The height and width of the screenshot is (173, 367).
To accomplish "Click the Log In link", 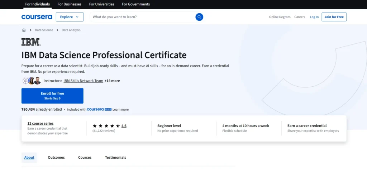I will click(314, 17).
